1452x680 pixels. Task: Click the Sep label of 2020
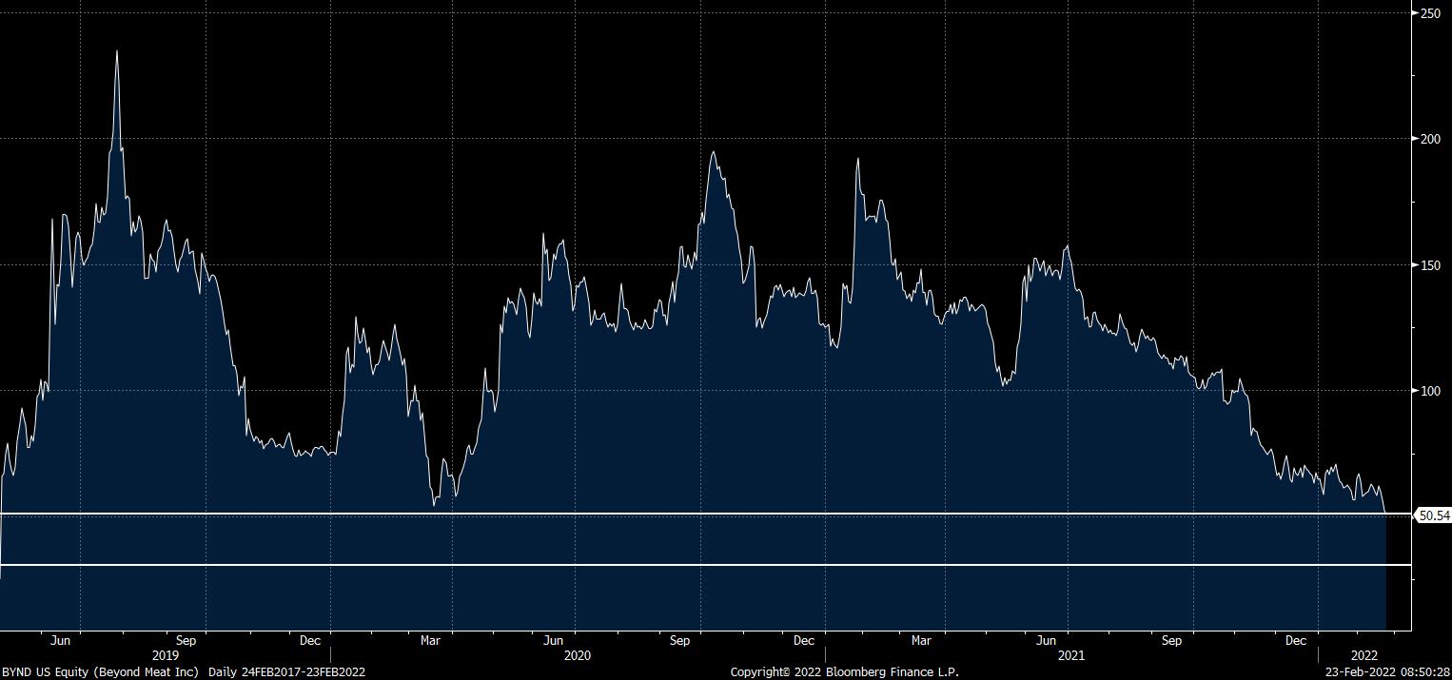pyautogui.click(x=679, y=641)
